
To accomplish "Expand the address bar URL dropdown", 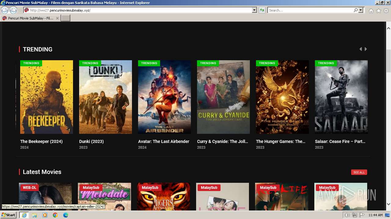I will 254,10.
